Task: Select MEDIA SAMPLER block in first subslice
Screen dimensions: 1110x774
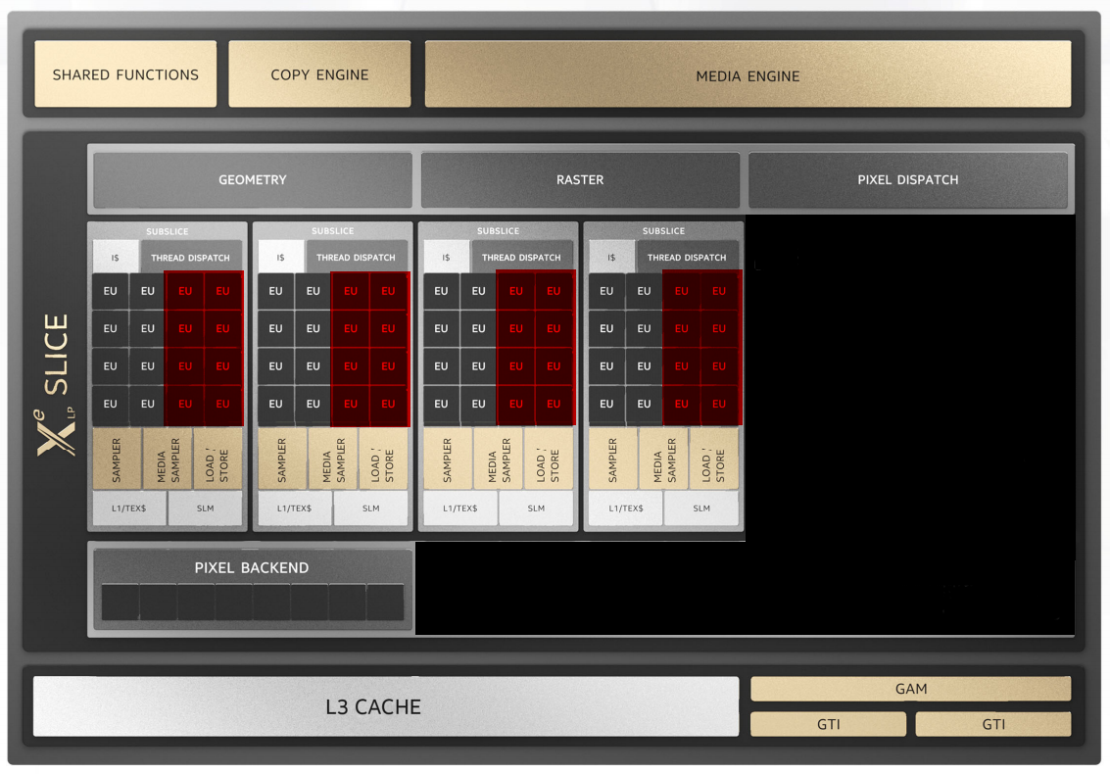Action: click(x=168, y=459)
